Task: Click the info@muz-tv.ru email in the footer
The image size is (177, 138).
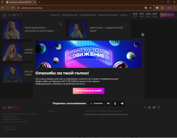Action: point(9,127)
